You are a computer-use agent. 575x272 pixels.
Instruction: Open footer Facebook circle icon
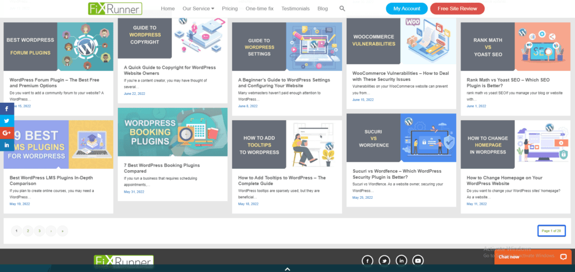367,261
